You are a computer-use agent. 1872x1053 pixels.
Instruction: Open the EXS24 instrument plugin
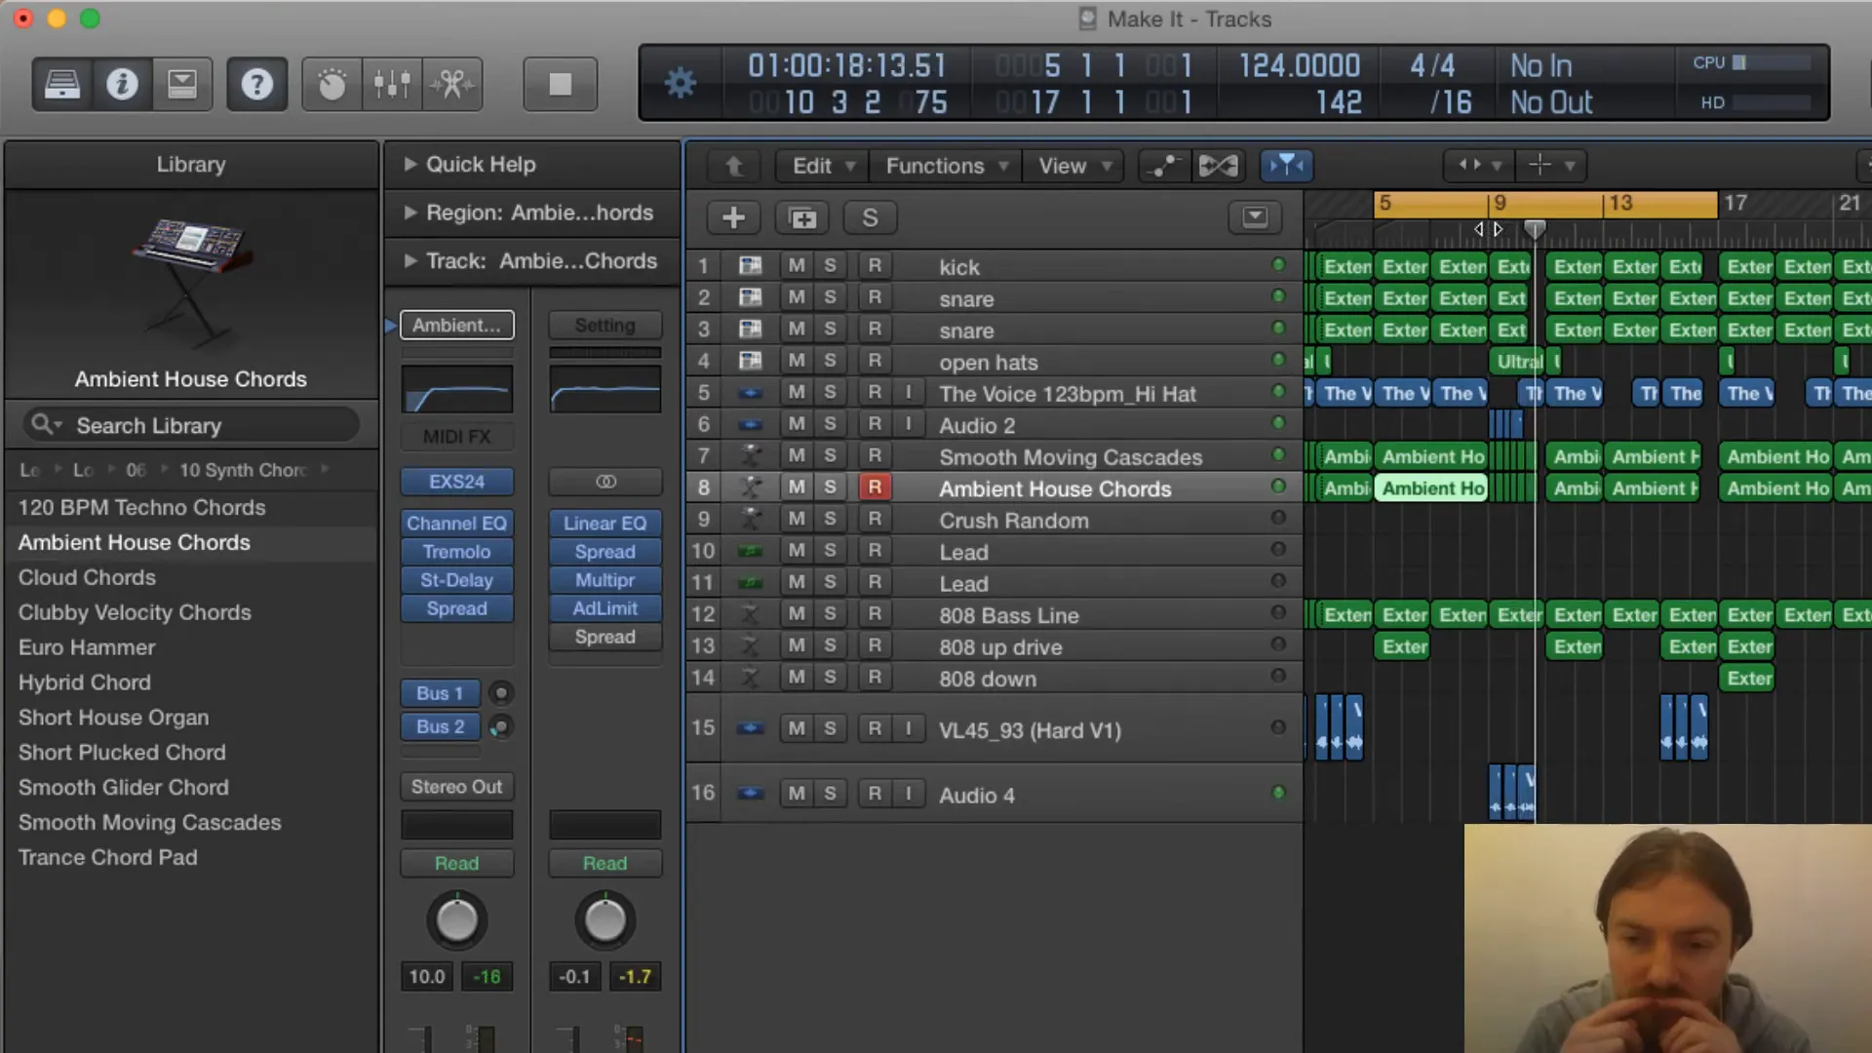tap(456, 482)
